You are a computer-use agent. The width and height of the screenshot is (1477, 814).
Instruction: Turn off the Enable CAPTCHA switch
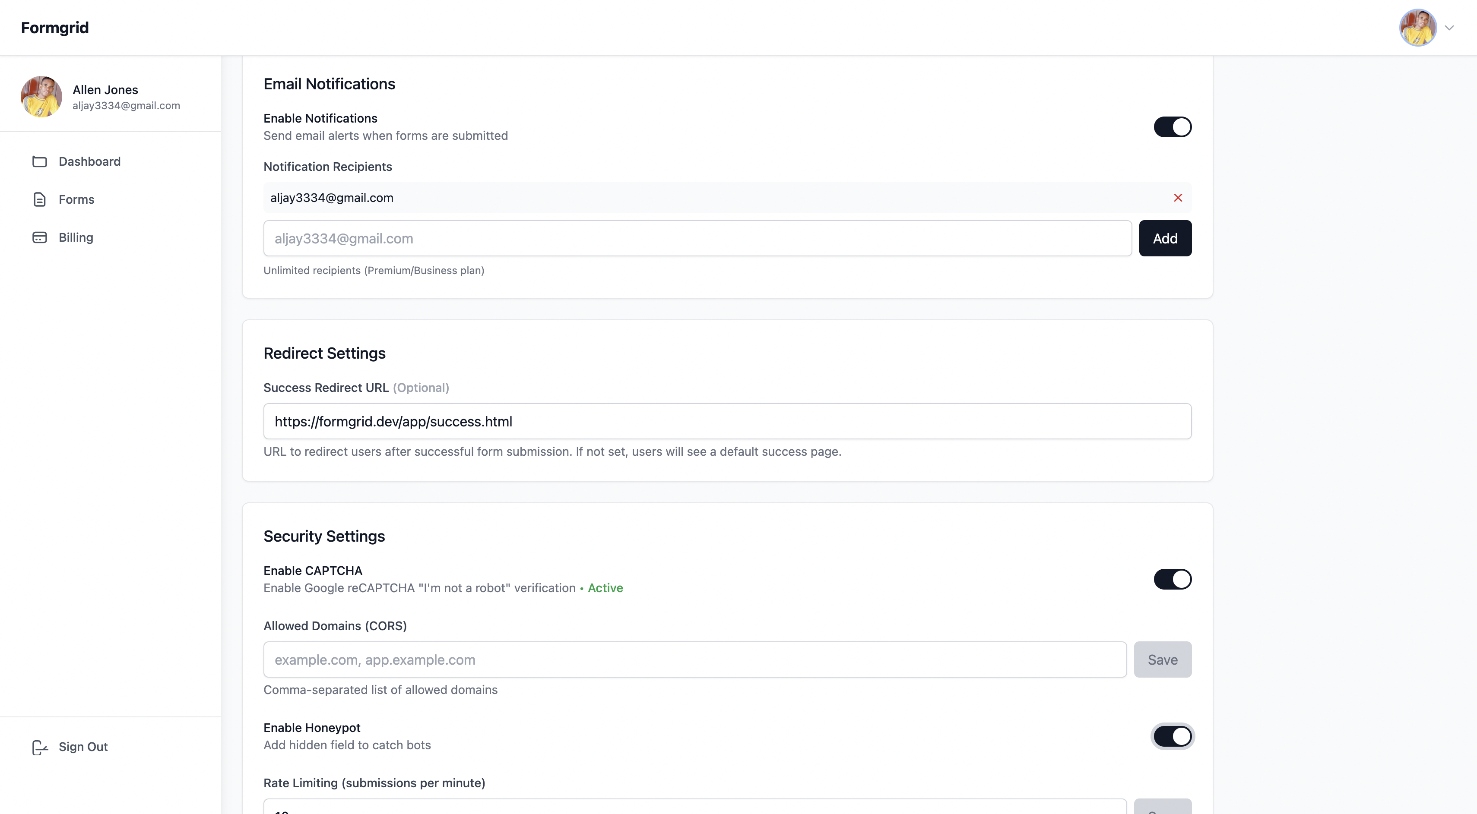[x=1172, y=579]
